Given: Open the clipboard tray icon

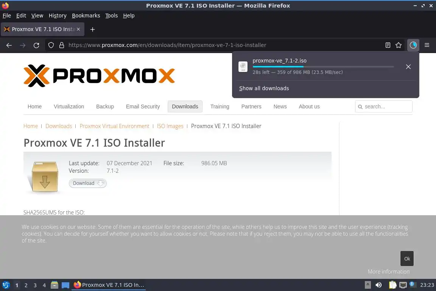Looking at the screenshot, I should (392, 285).
